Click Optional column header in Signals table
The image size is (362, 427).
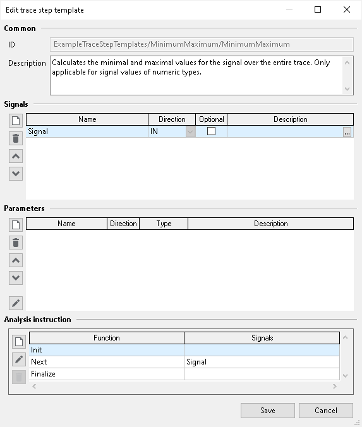click(x=212, y=119)
